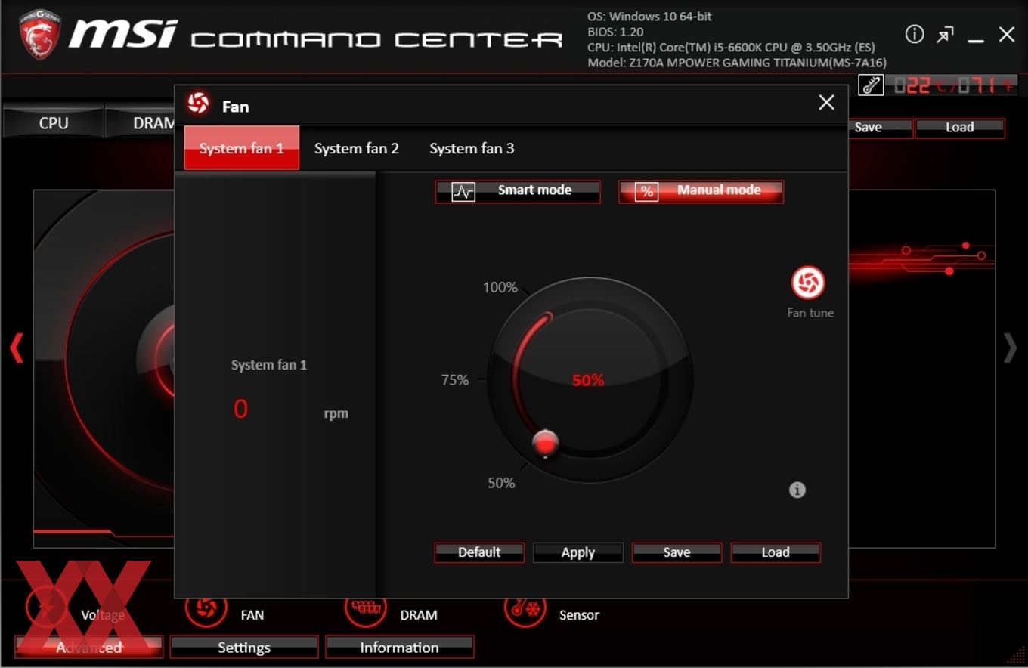Click the Default button
Screen dimensions: 1028x668
[x=479, y=552]
